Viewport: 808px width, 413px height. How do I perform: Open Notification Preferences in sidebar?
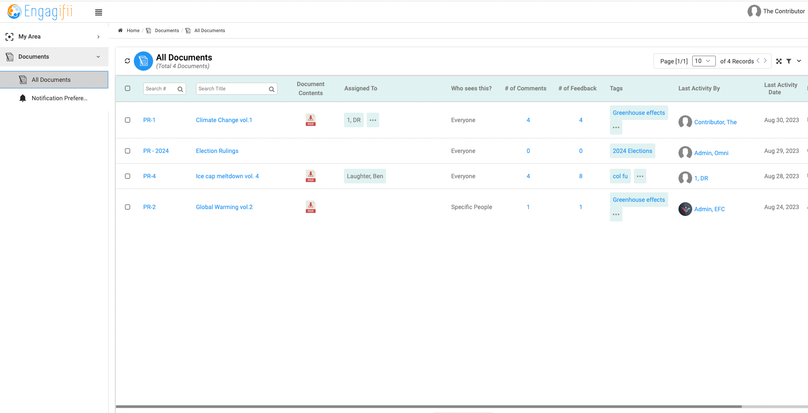click(x=54, y=98)
